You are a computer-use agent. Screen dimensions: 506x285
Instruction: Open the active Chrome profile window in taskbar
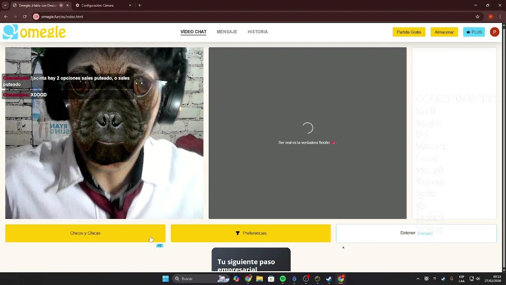(x=341, y=279)
